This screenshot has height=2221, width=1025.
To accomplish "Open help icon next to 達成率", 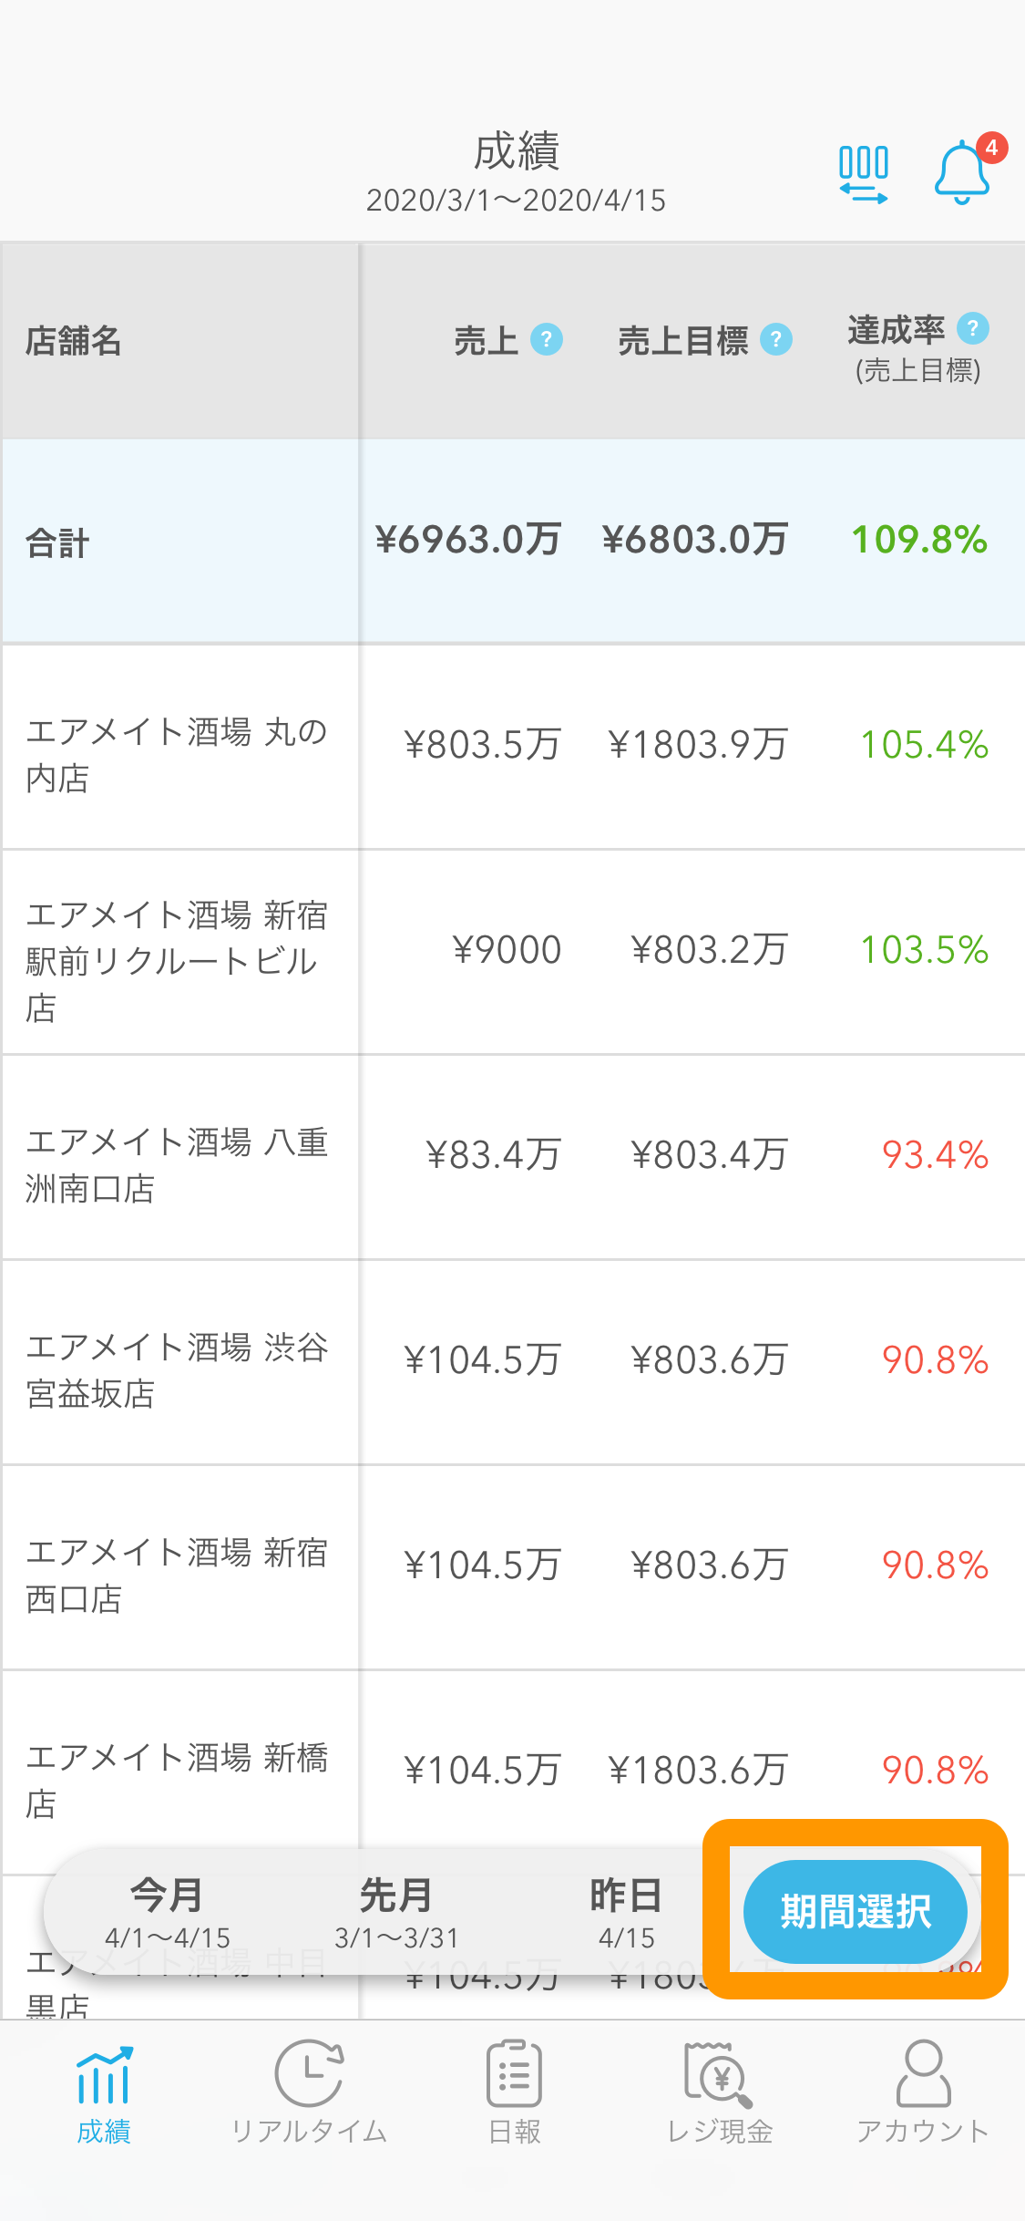I will (973, 328).
